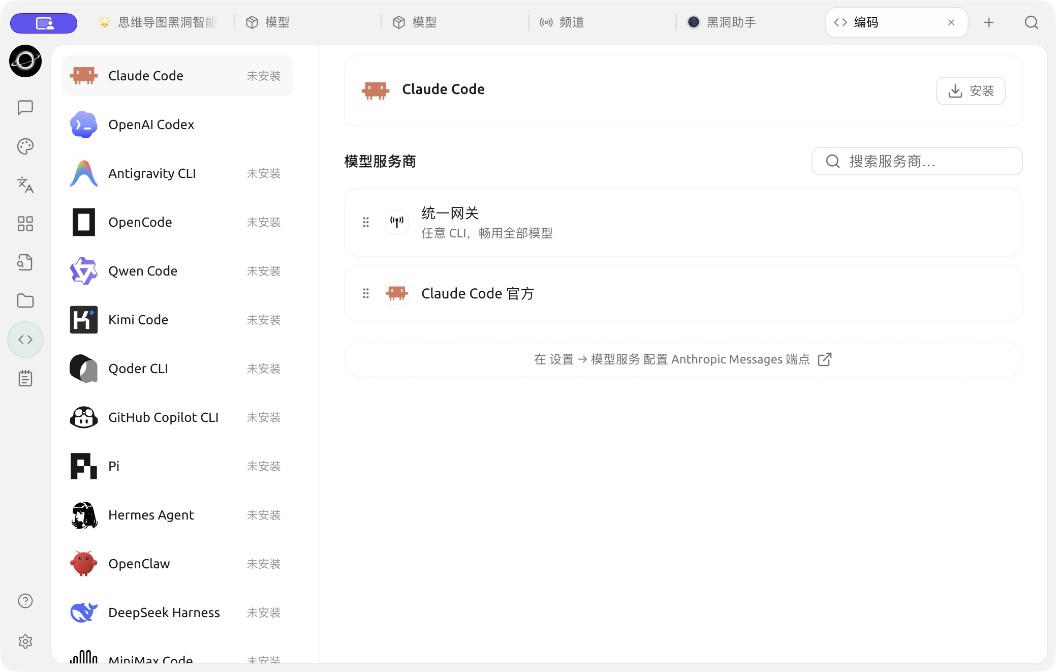
Task: Open the chat bubble sidebar icon
Action: pos(25,108)
